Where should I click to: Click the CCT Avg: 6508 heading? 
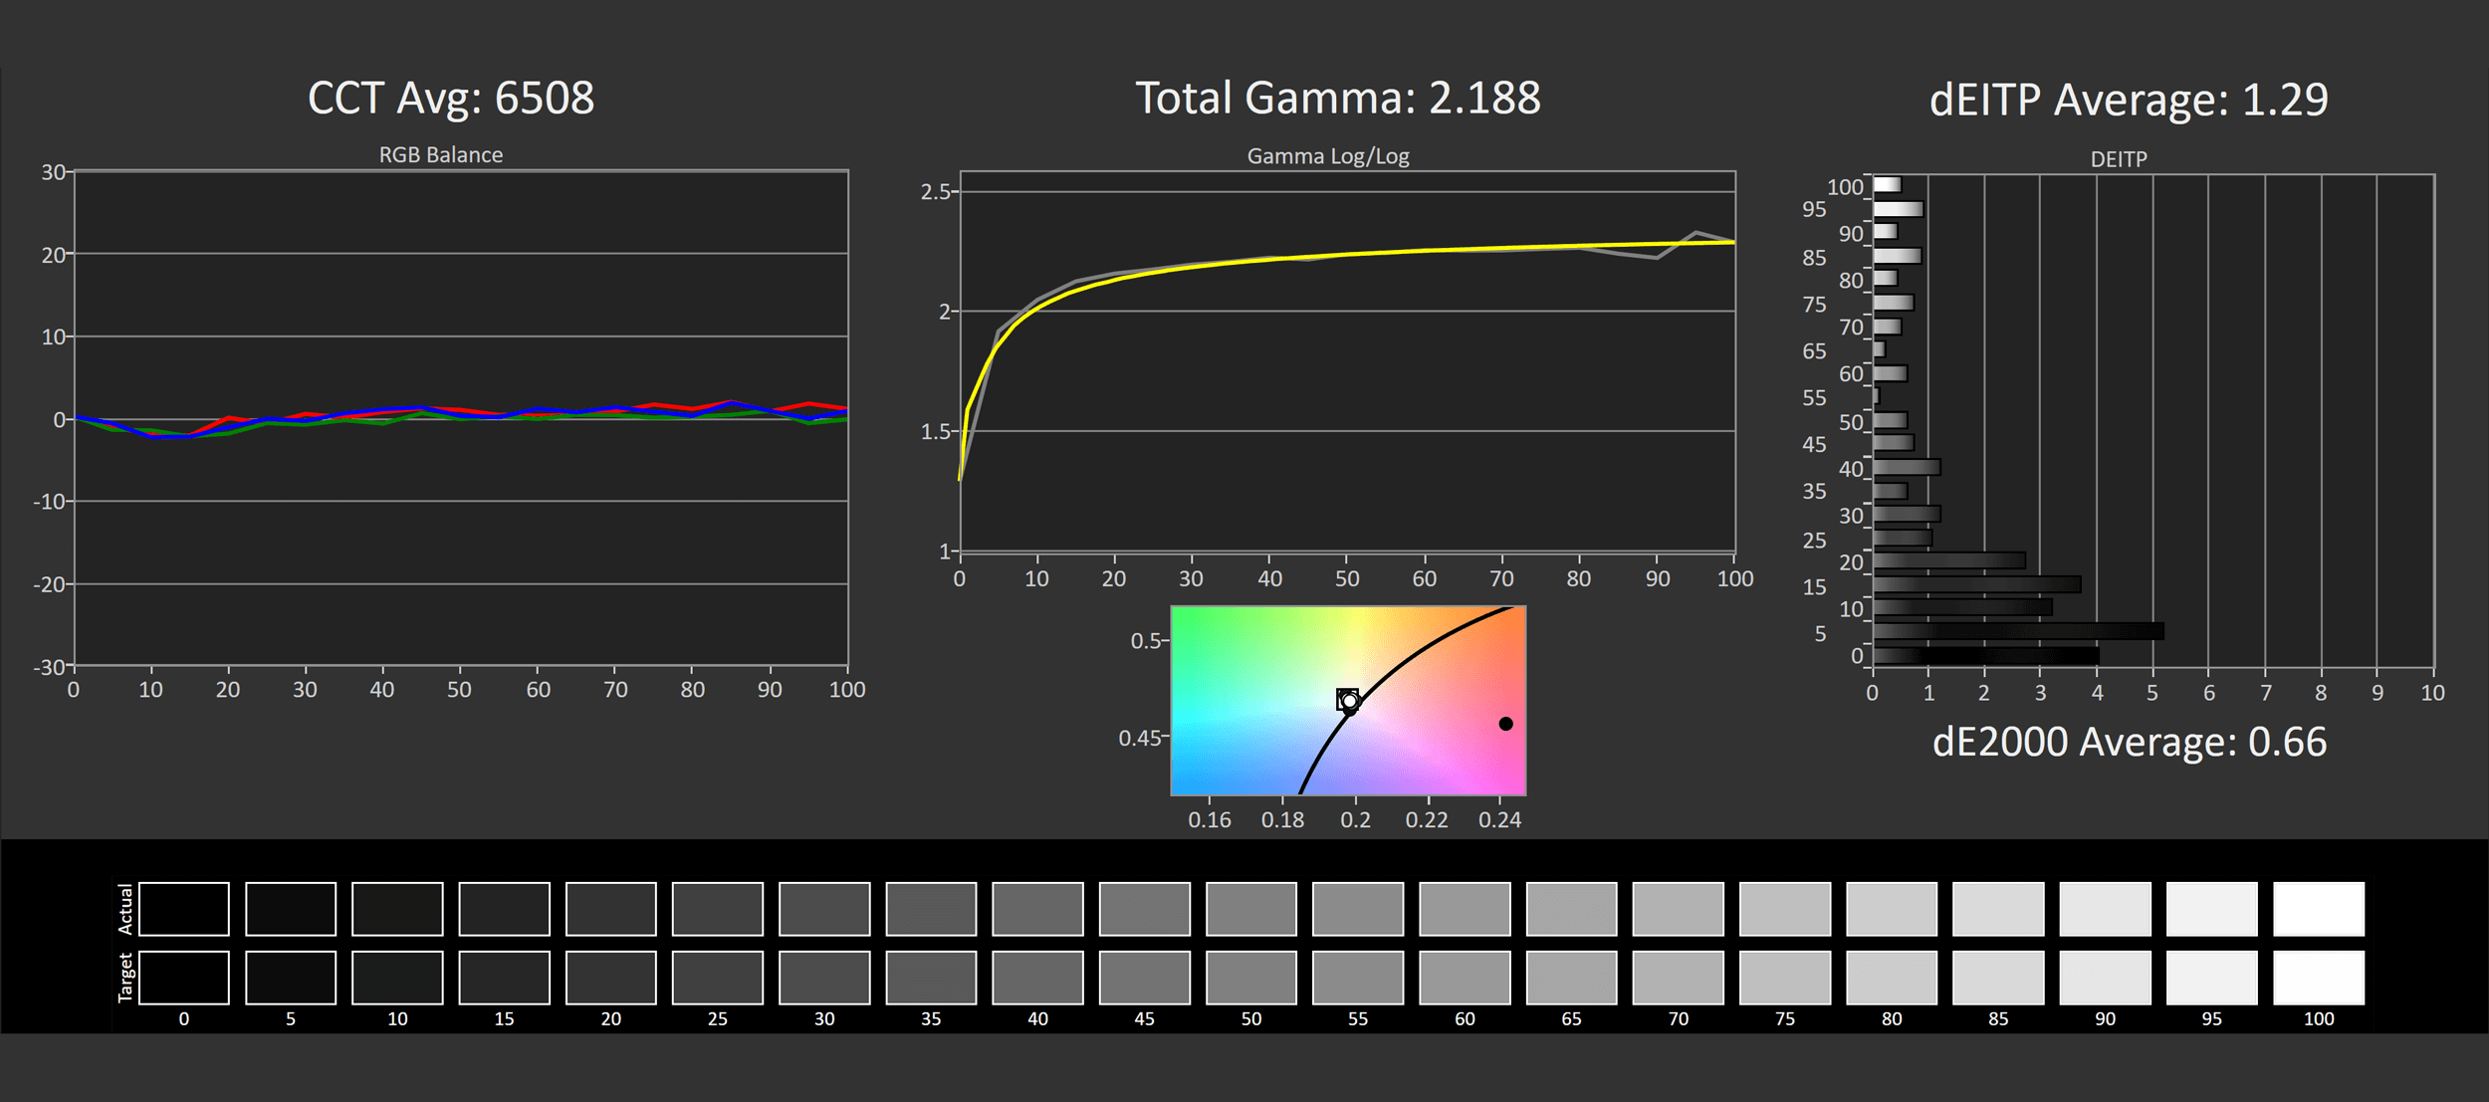[451, 99]
